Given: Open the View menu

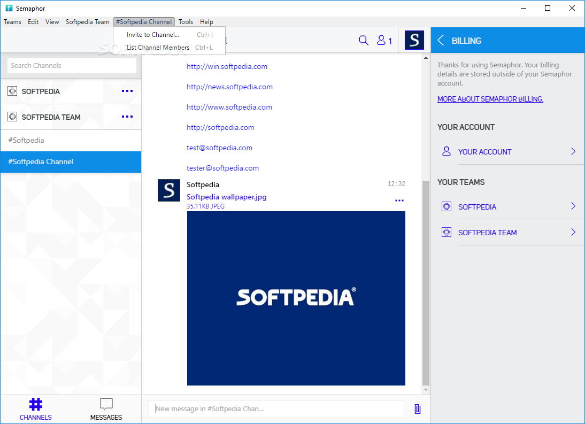Looking at the screenshot, I should pyautogui.click(x=52, y=21).
